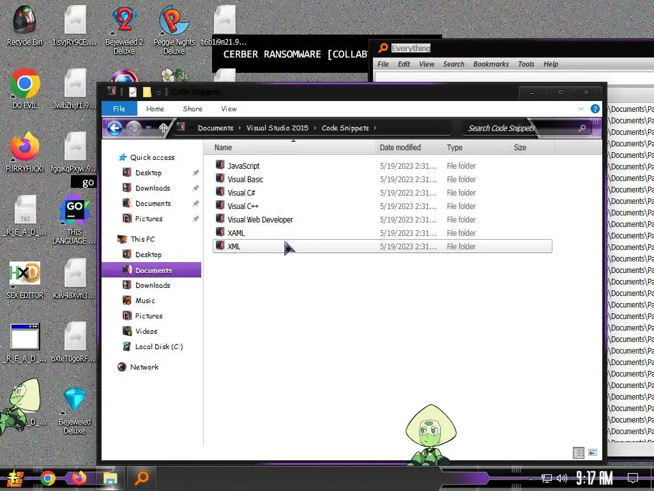This screenshot has height=491, width=654.
Task: Launch Bejeweled Deluxe diamond shortcut
Action: coord(75,411)
